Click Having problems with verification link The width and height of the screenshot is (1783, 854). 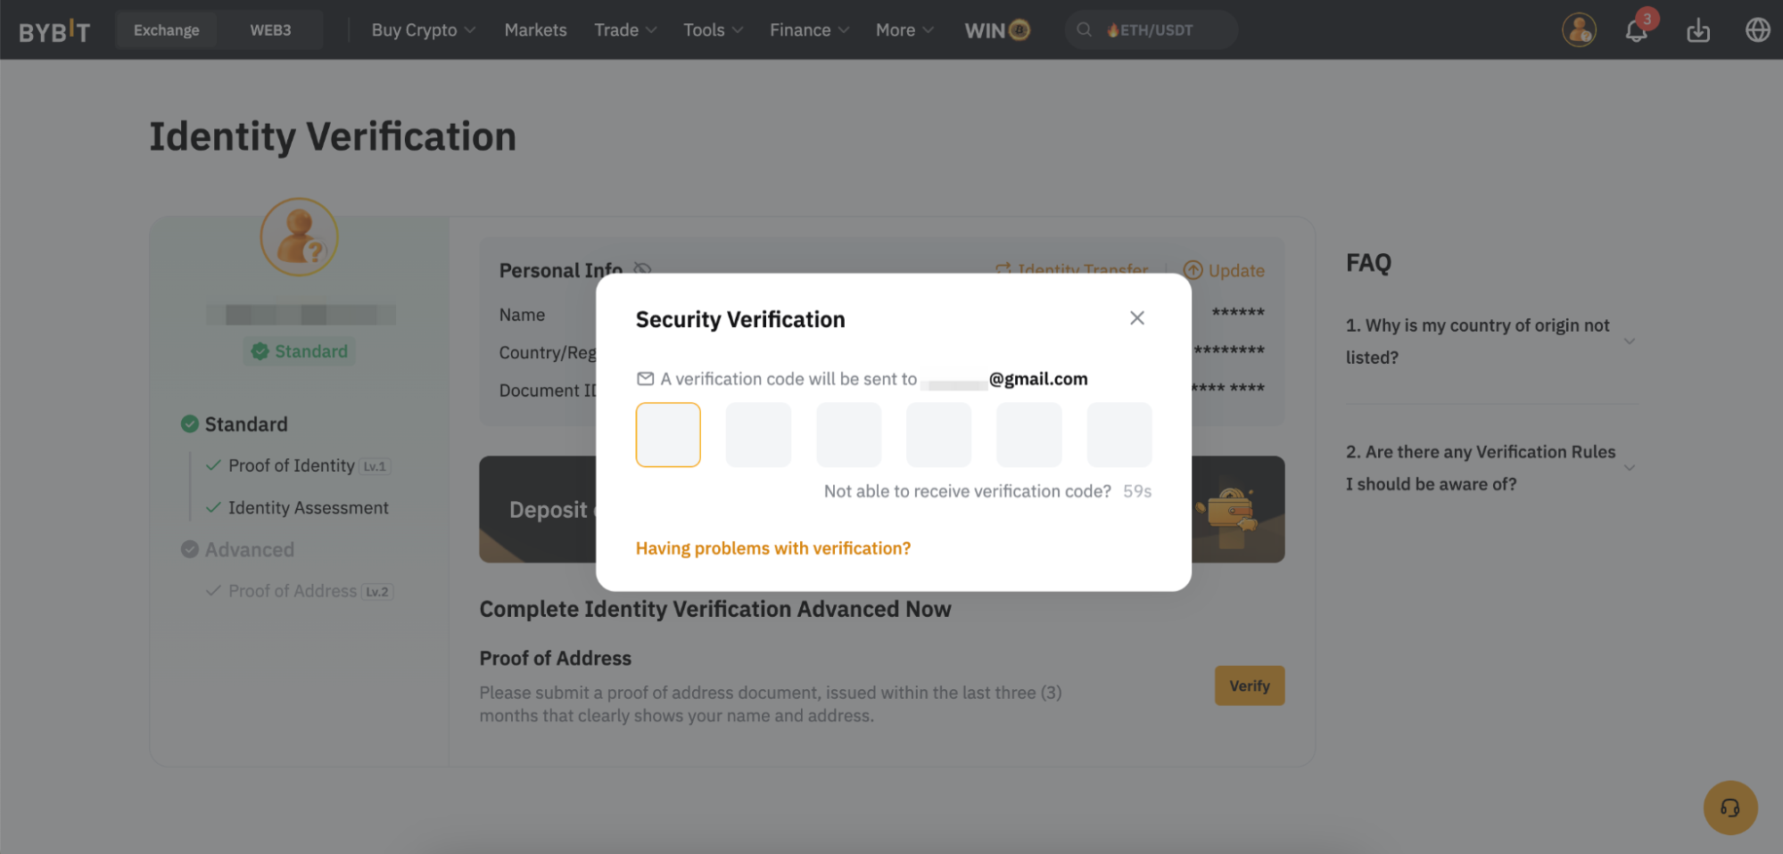coord(772,548)
